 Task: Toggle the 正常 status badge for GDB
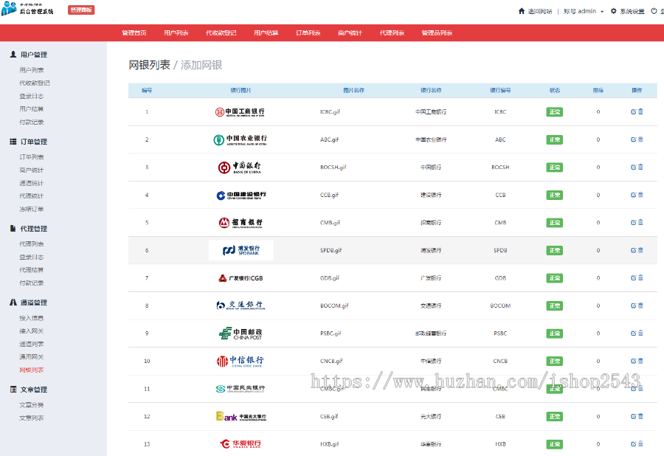pos(554,278)
